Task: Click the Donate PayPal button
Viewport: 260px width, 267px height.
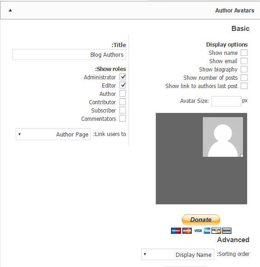Action: point(201,220)
